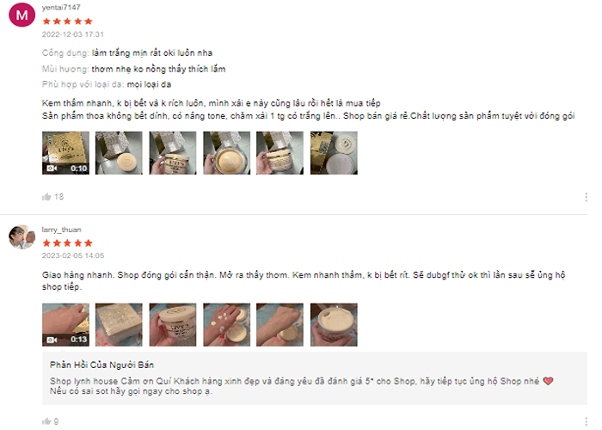Image resolution: width=602 pixels, height=430 pixels.
Task: View yentai7147's photo of the jar side held in hand
Action: [279, 153]
